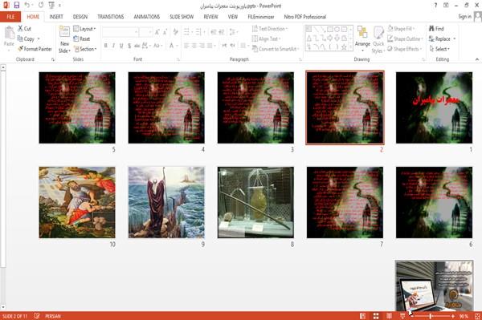The height and width of the screenshot is (320, 482).
Task: Click the zoom out minus button
Action: click(x=412, y=316)
